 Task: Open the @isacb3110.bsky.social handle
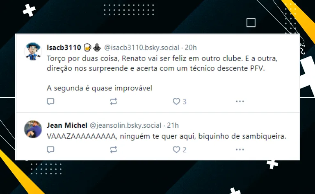(x=142, y=47)
